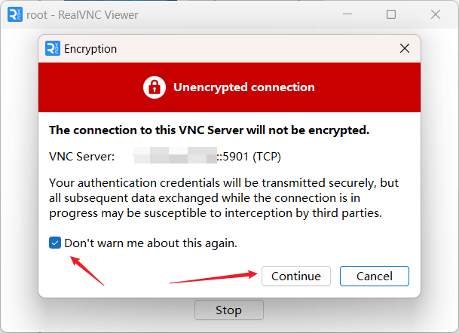Maximize the RealVNC Viewer window
The width and height of the screenshot is (459, 333).
coord(391,14)
